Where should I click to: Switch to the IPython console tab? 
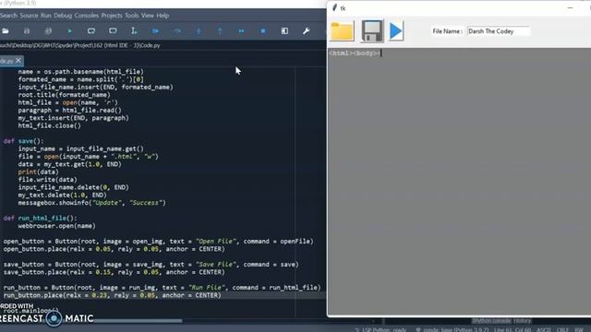pyautogui.click(x=491, y=321)
